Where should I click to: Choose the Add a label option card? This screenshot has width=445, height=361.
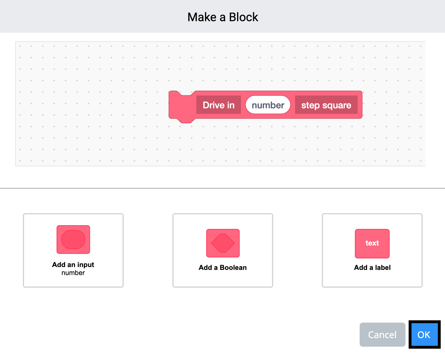point(372,250)
